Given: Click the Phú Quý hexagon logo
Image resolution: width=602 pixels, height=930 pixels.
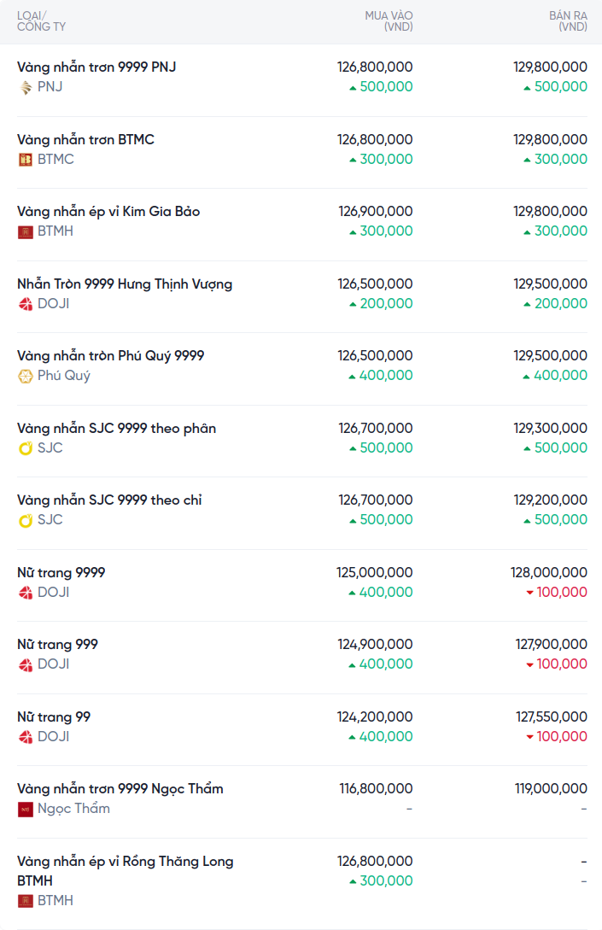Looking at the screenshot, I should [x=26, y=376].
